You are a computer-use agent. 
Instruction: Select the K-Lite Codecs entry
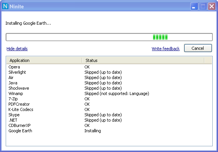coord(109,109)
